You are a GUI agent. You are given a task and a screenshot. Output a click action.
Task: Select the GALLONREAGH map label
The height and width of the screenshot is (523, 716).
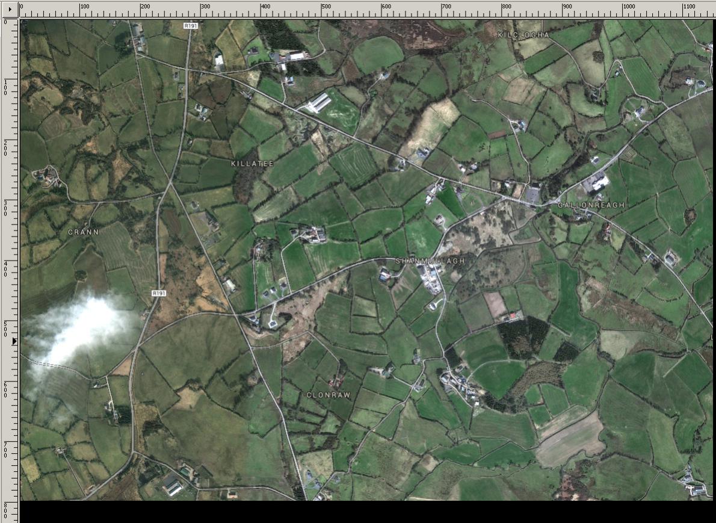pos(591,205)
